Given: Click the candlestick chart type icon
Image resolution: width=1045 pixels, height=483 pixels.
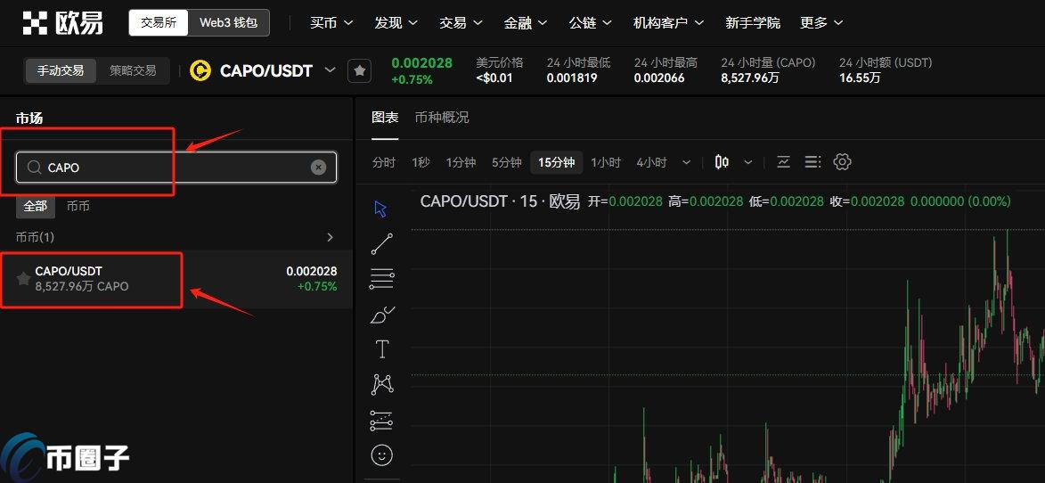Looking at the screenshot, I should pyautogui.click(x=722, y=162).
